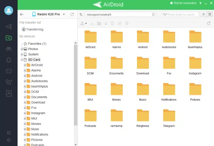Switch to grid view
This screenshot has height=146, width=214.
[210, 14]
